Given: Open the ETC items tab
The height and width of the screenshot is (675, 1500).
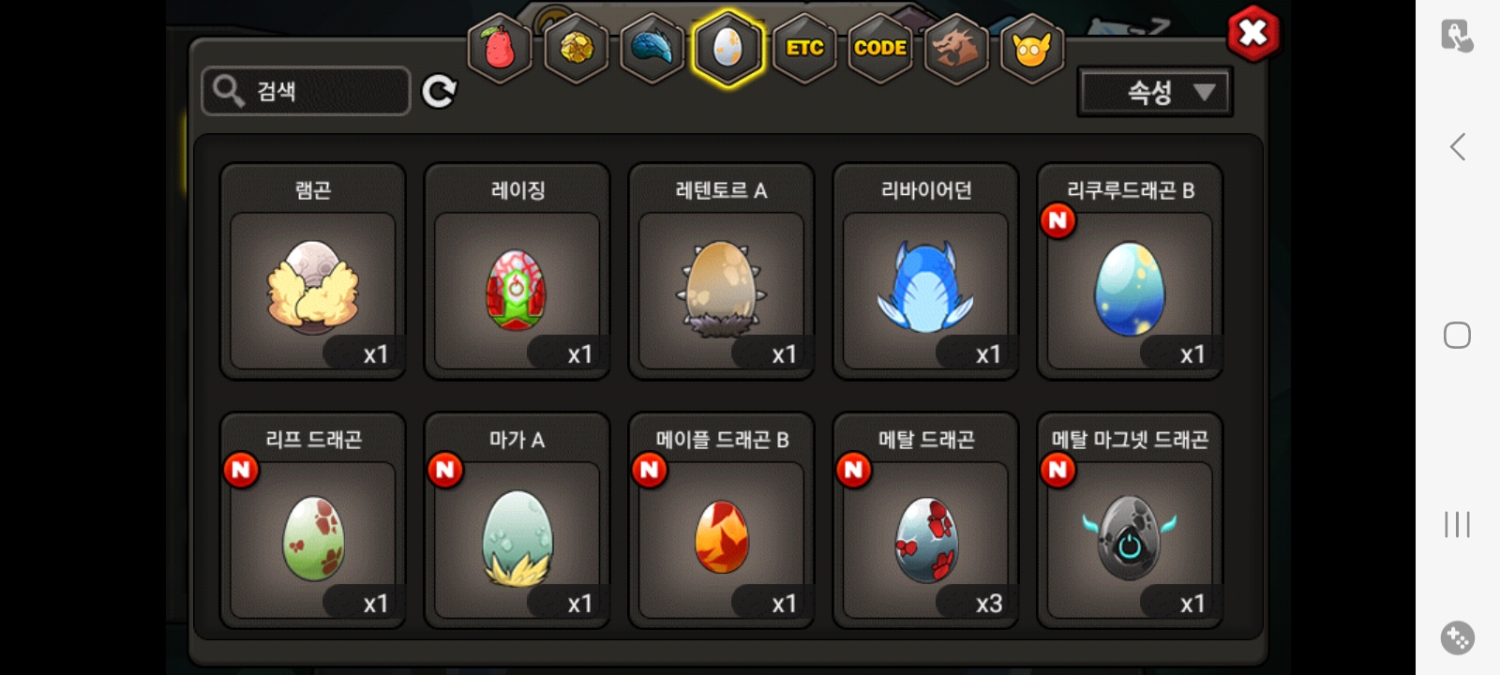Looking at the screenshot, I should pos(804,48).
